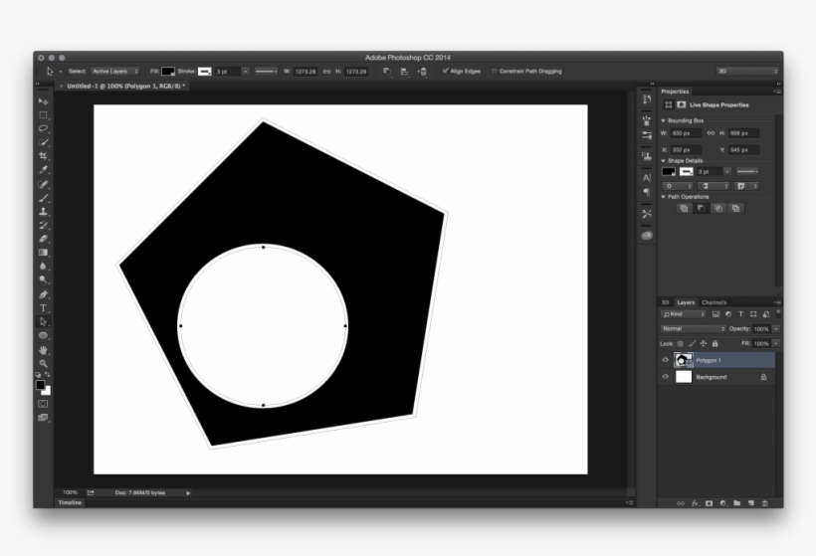Open the 3D panel tab
The image size is (816, 556).
(x=665, y=302)
